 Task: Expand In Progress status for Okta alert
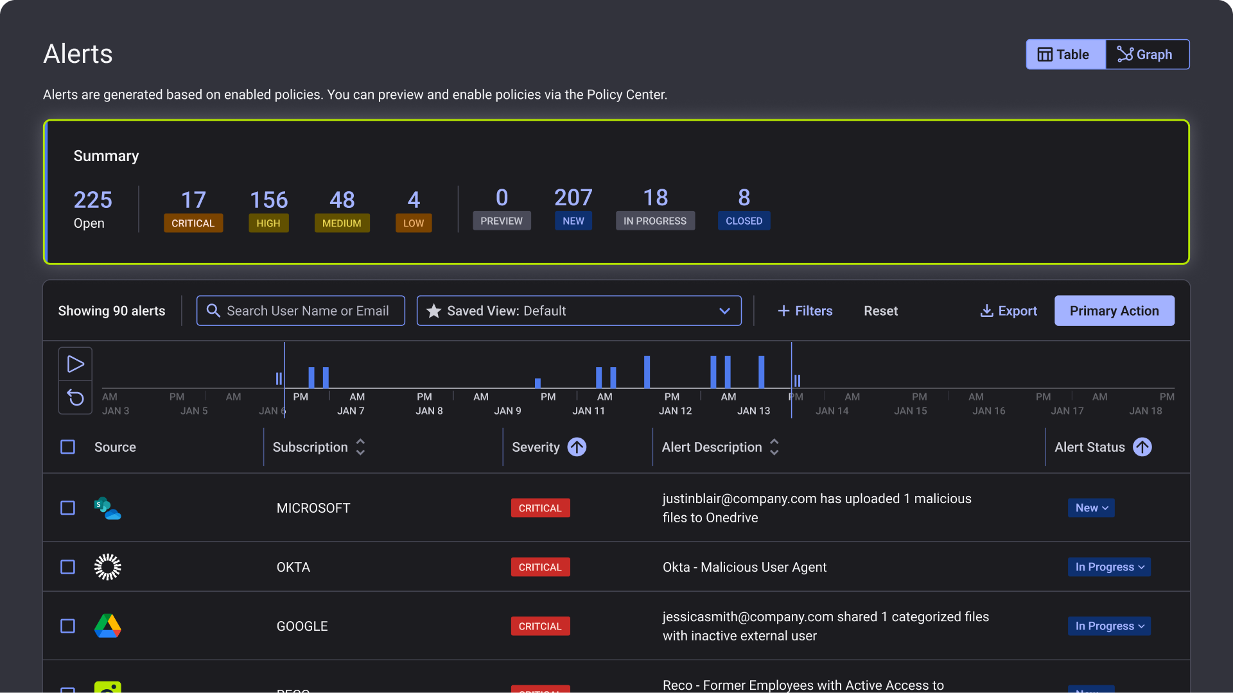coord(1109,567)
